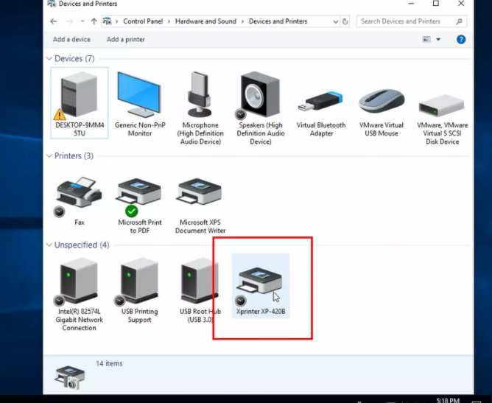Open the Help button
Screen dimensions: 492x403
pos(460,40)
